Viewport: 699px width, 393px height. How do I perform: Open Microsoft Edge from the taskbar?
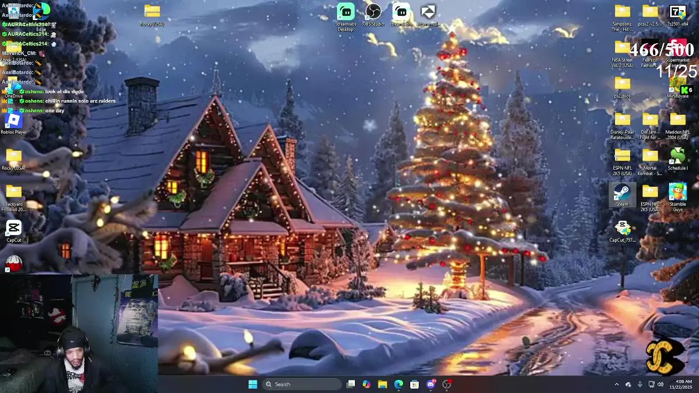[399, 384]
